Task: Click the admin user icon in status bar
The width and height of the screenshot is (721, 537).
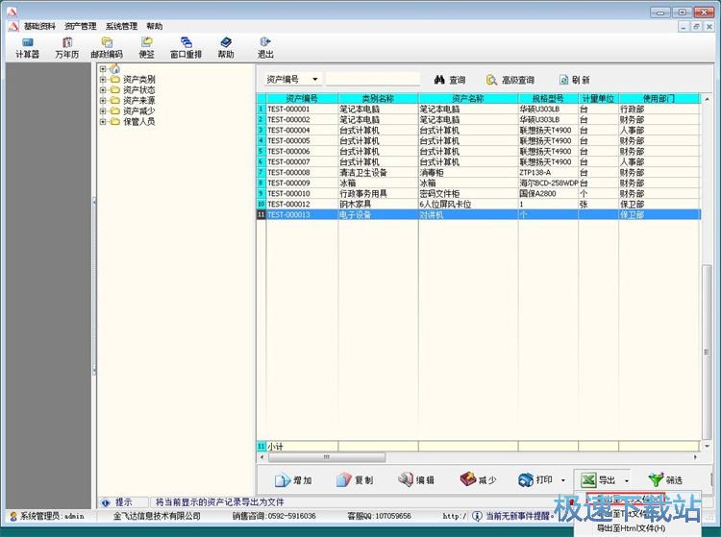Action: point(13,516)
